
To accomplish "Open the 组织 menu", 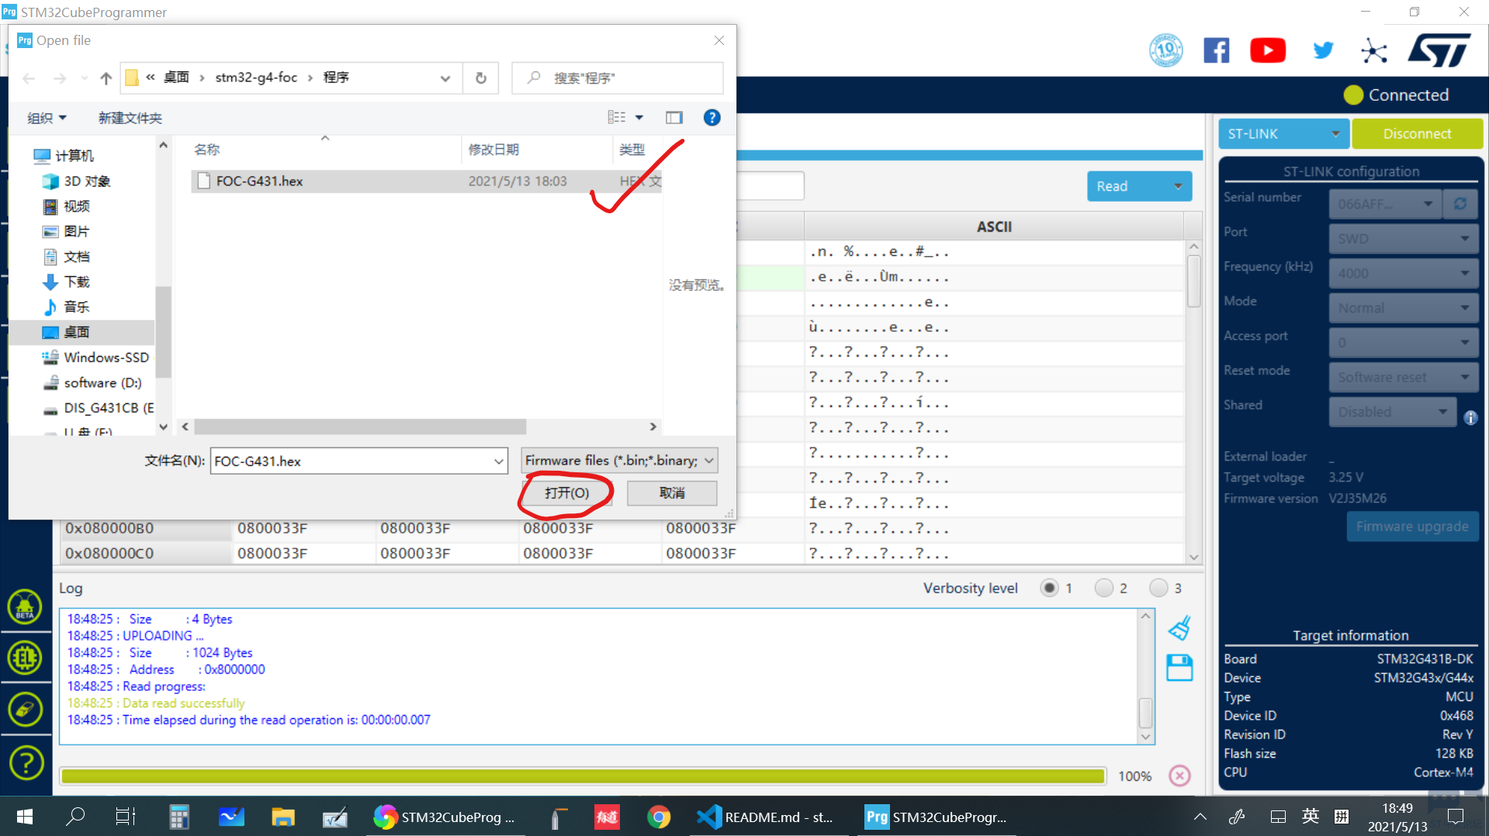I will click(47, 118).
